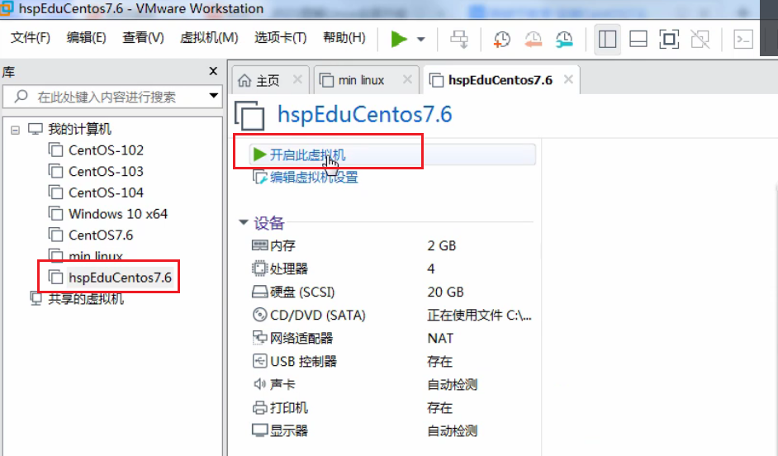Open the power options dropdown arrow
This screenshot has height=456, width=778.
click(420, 39)
